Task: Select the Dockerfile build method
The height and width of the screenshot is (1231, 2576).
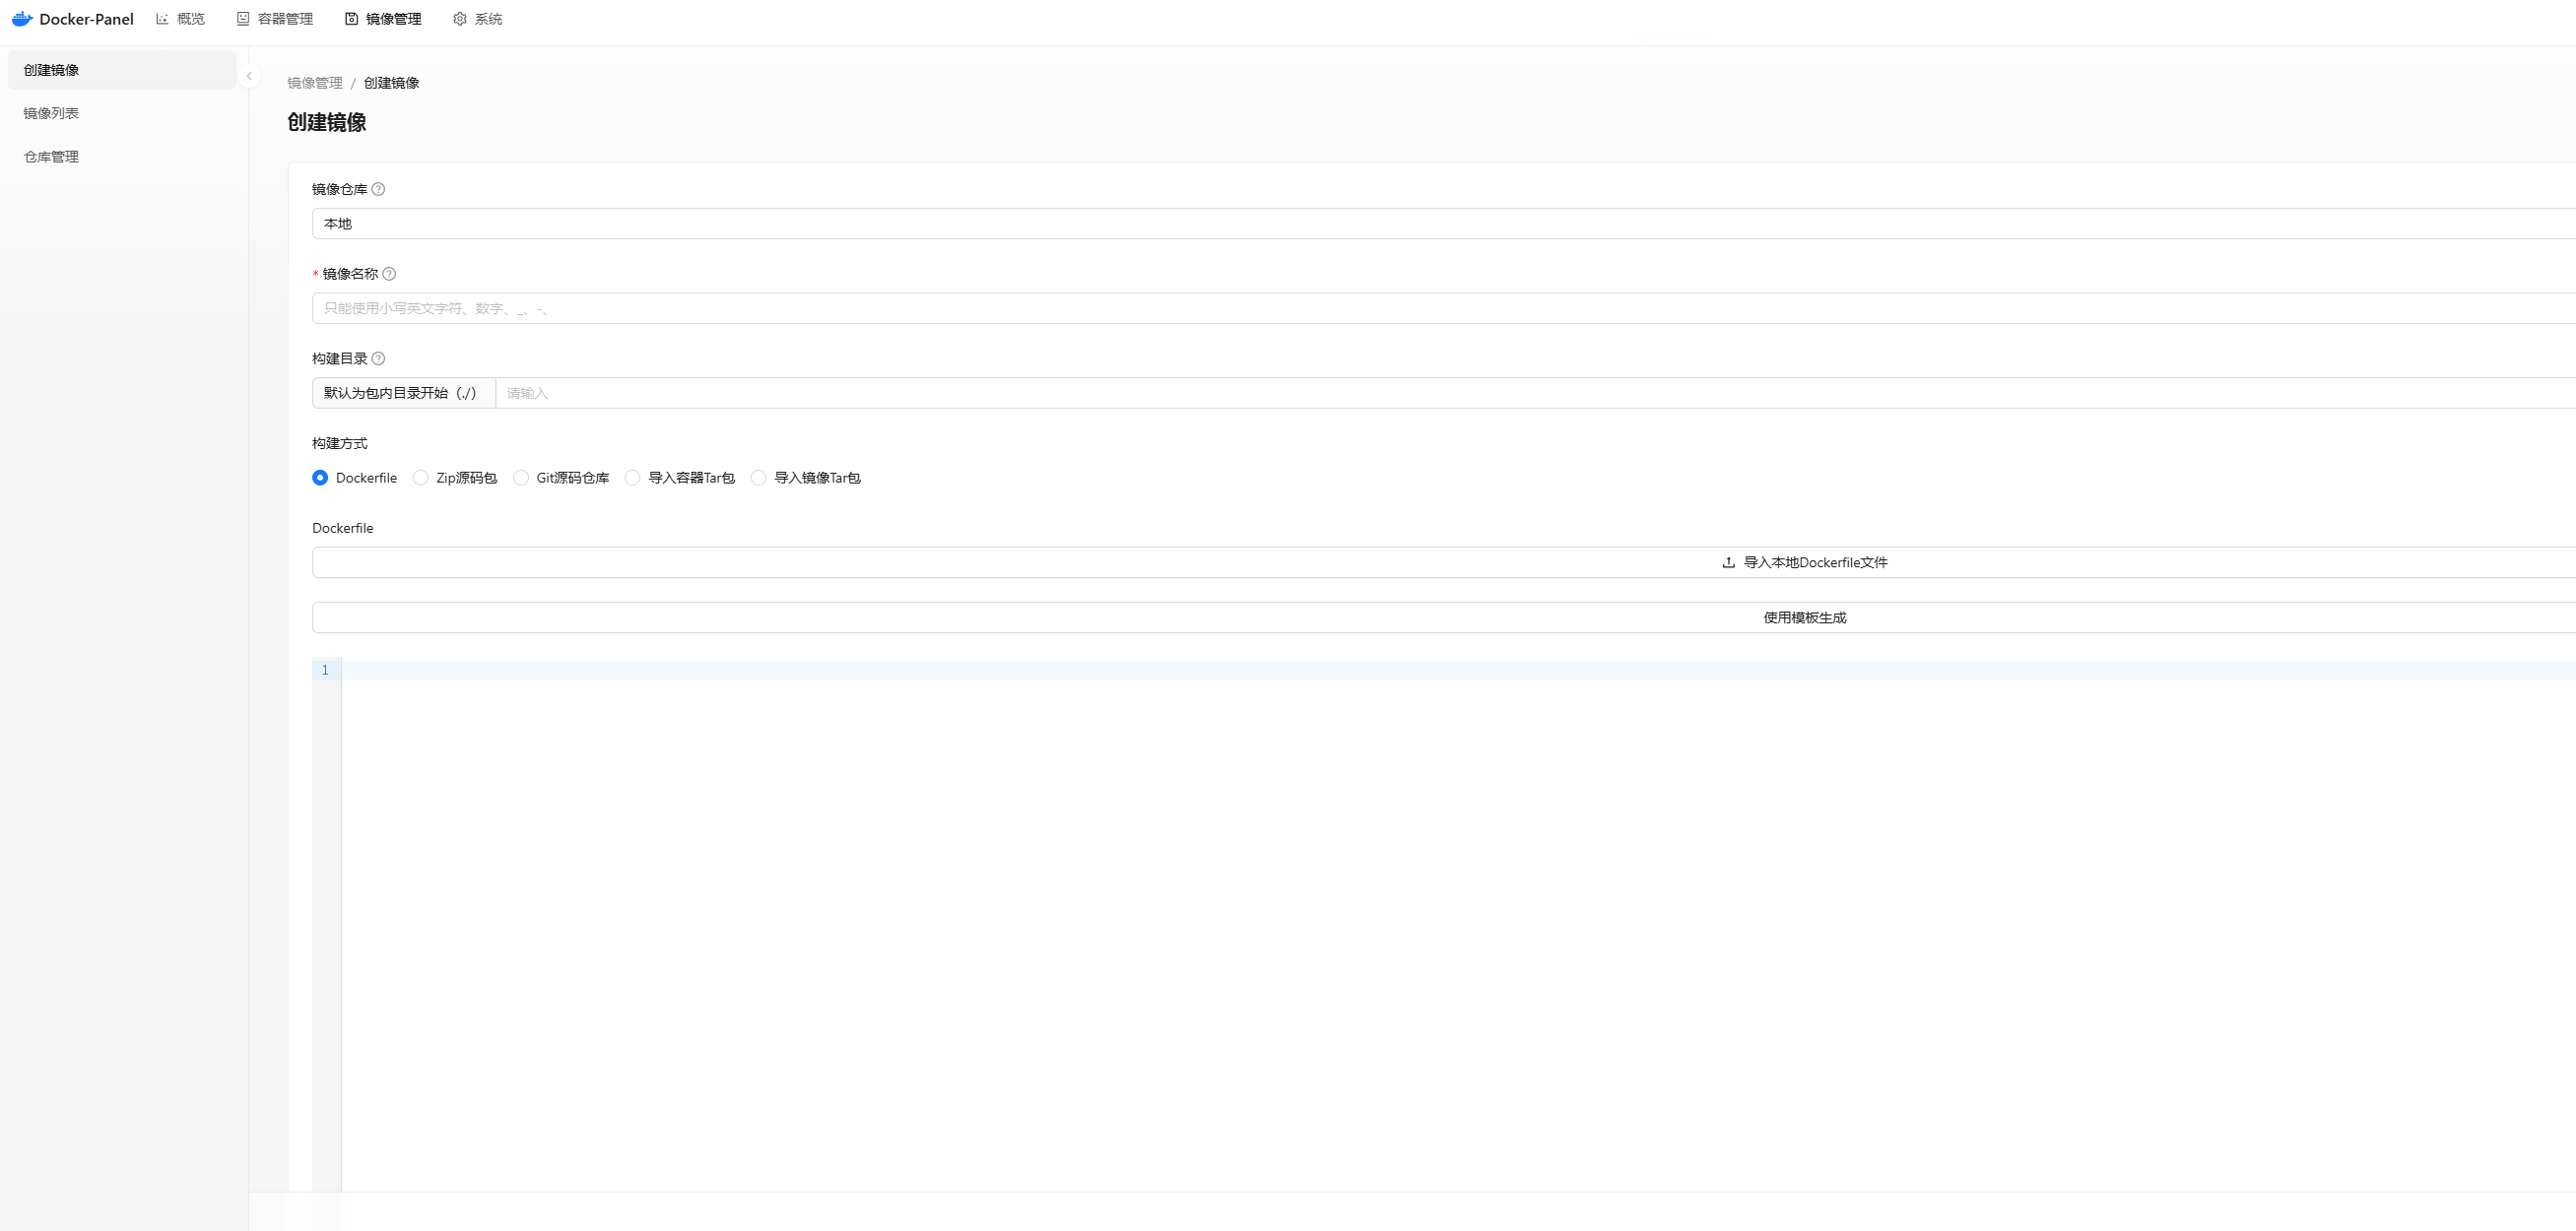Action: click(320, 478)
